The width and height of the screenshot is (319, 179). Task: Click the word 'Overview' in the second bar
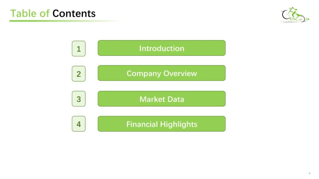(180, 74)
